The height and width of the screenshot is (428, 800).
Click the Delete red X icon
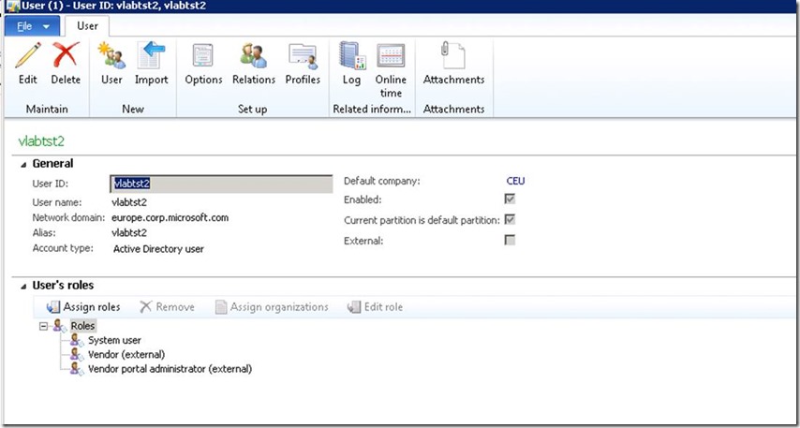(x=66, y=57)
